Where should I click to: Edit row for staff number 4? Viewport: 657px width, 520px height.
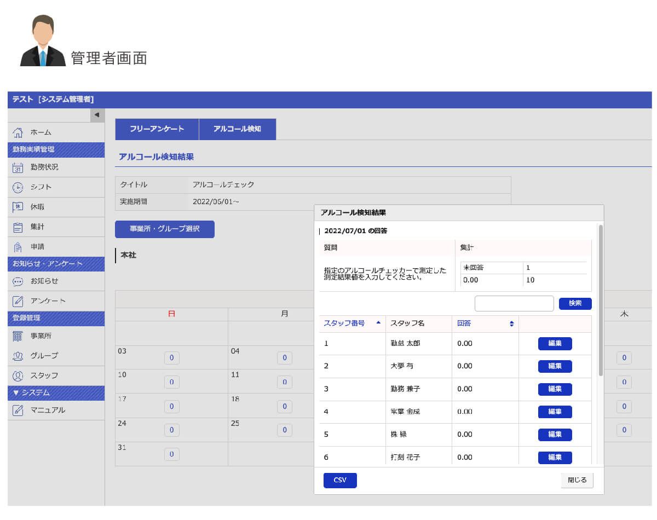pyautogui.click(x=555, y=412)
